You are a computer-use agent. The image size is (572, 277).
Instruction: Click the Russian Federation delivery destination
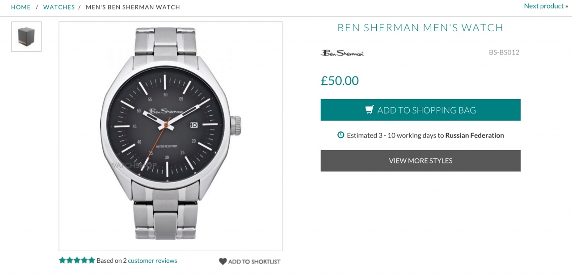475,135
